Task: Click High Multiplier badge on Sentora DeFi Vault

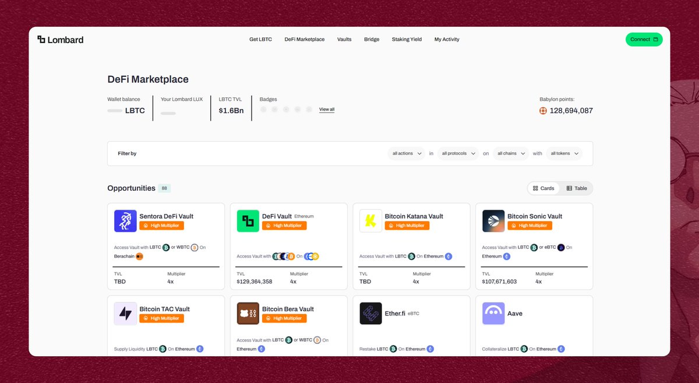Action: pos(161,226)
